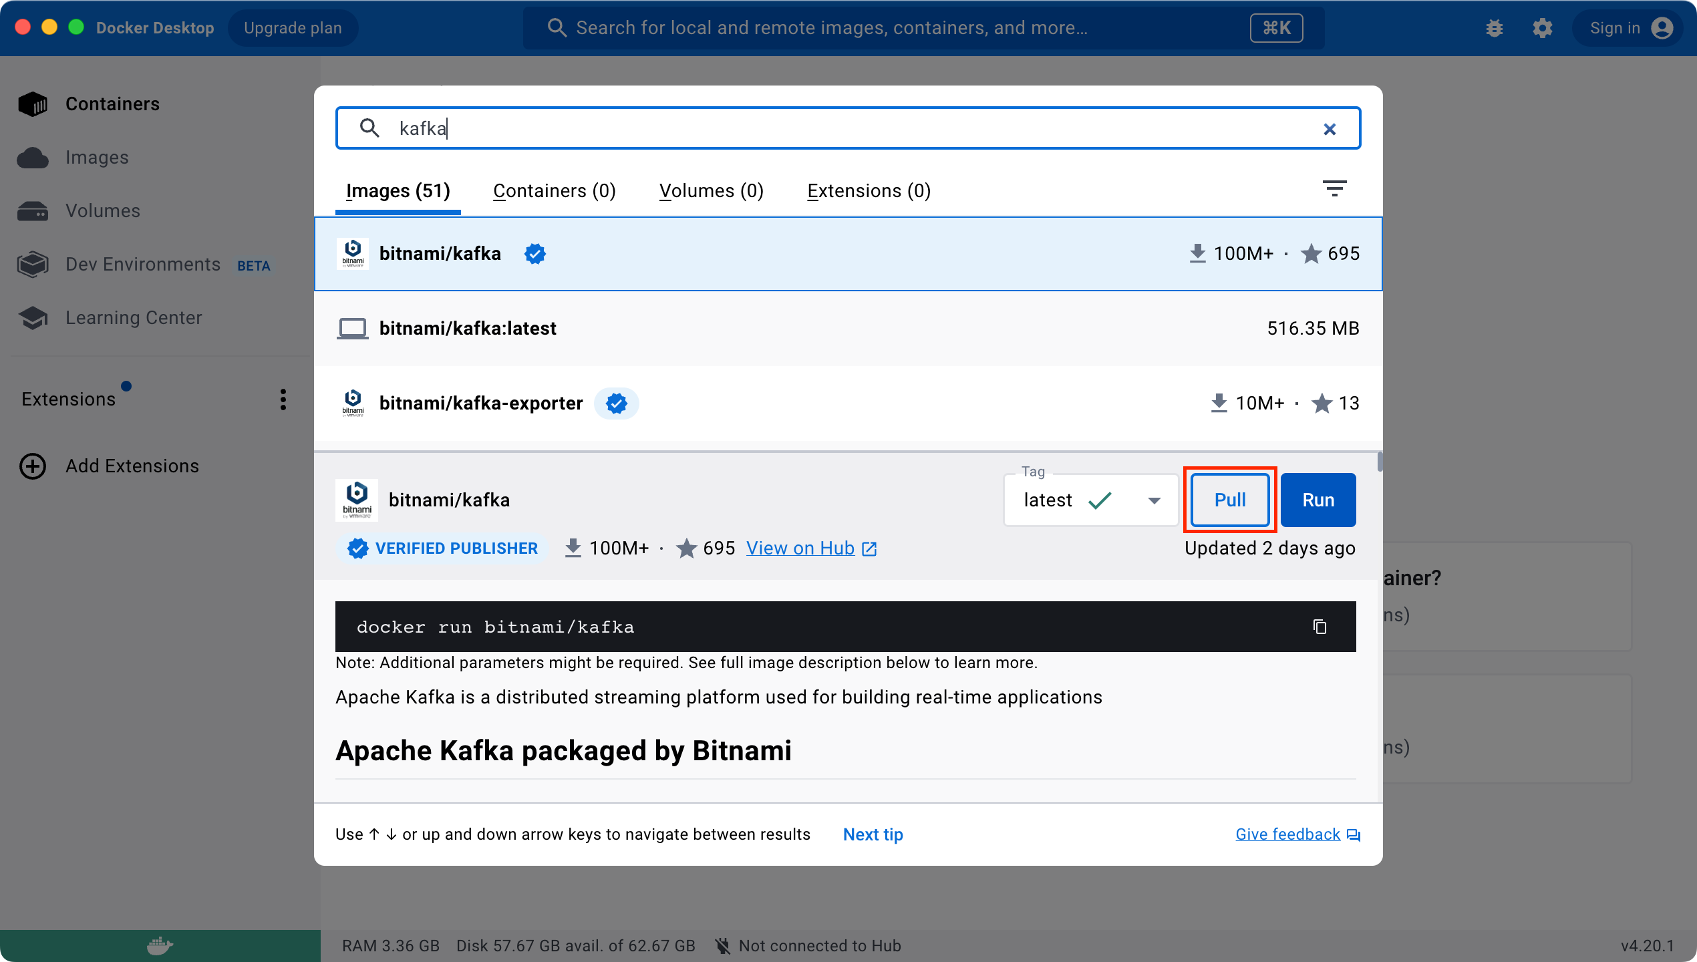Open the search filter options icon
1697x962 pixels.
(x=1334, y=189)
